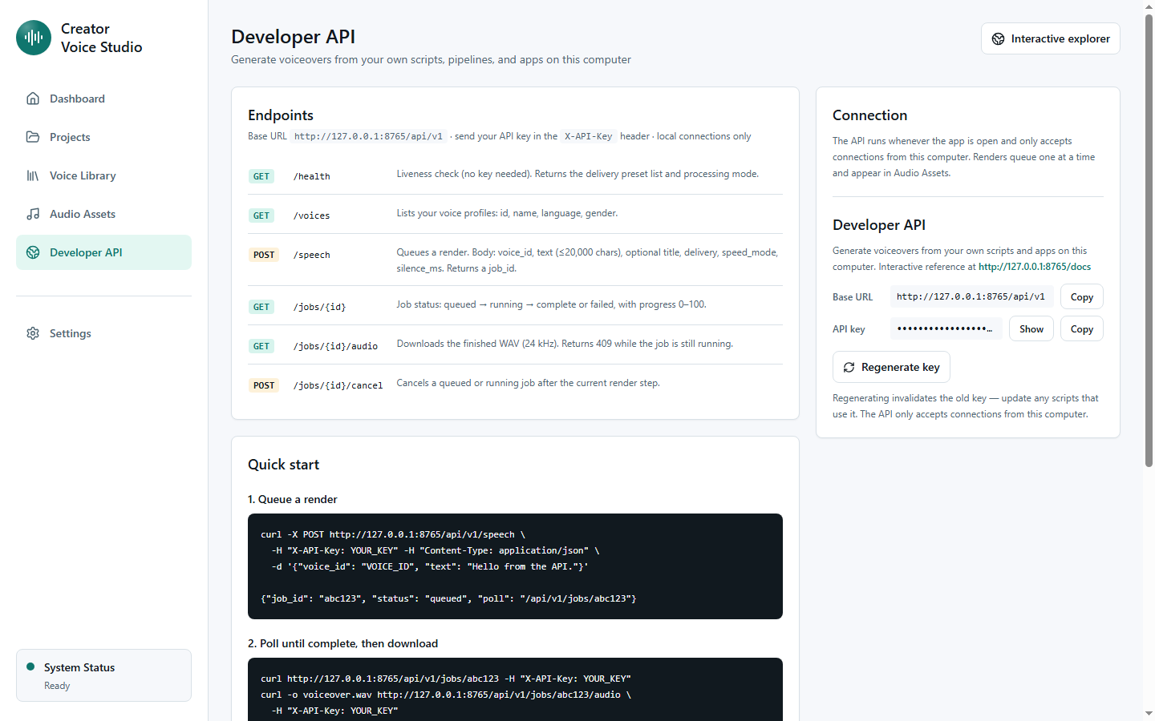The image size is (1155, 721).
Task: Click the /jobs/{id} endpoint path
Action: pos(319,307)
